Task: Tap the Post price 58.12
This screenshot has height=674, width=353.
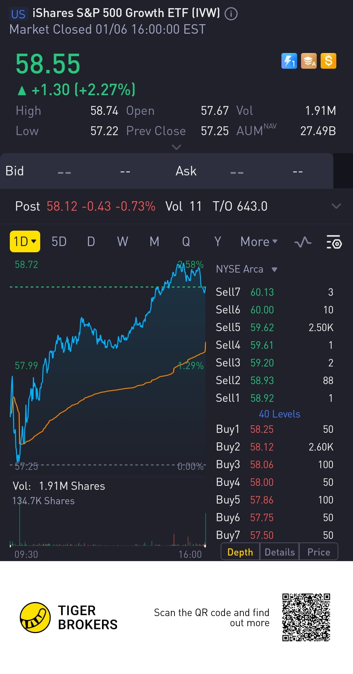Action: click(62, 206)
